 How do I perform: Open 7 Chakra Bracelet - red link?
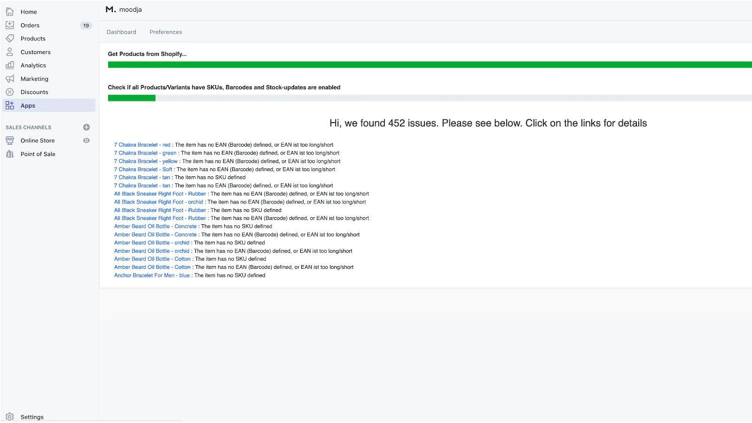142,145
